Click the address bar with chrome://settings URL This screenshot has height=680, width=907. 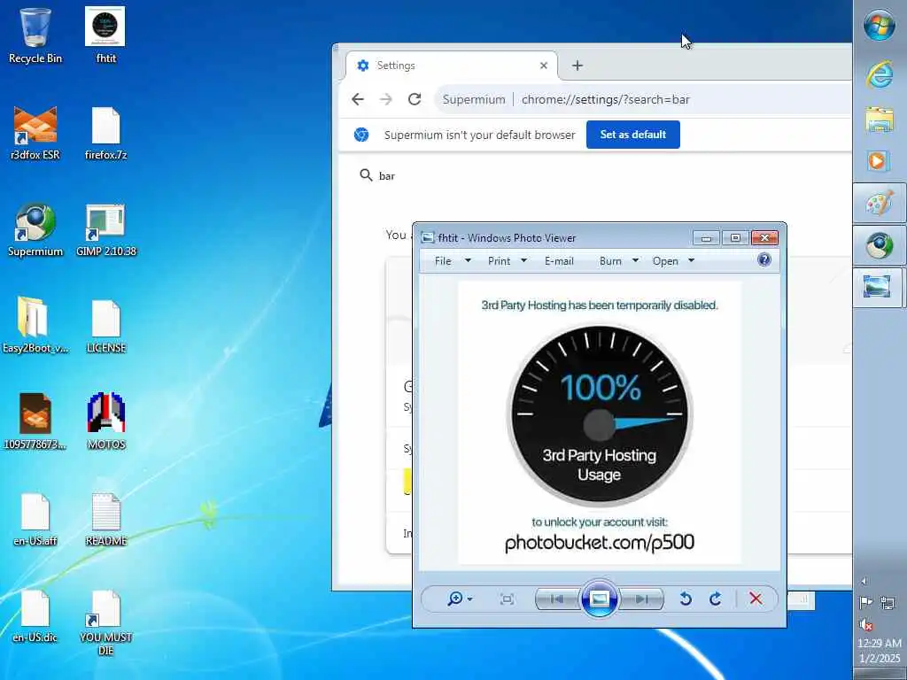tap(642, 99)
